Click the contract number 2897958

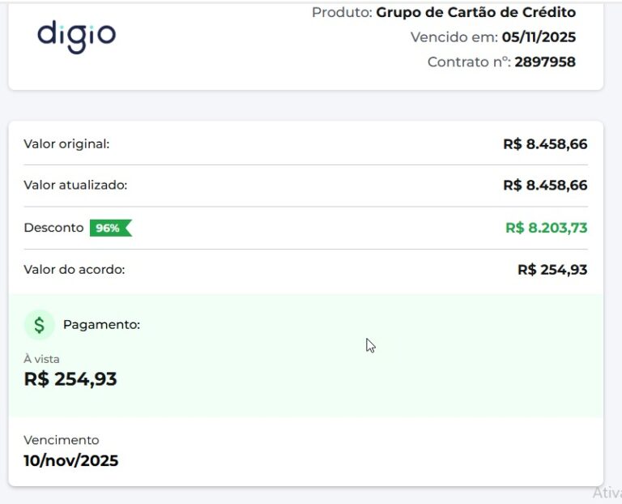pos(545,62)
